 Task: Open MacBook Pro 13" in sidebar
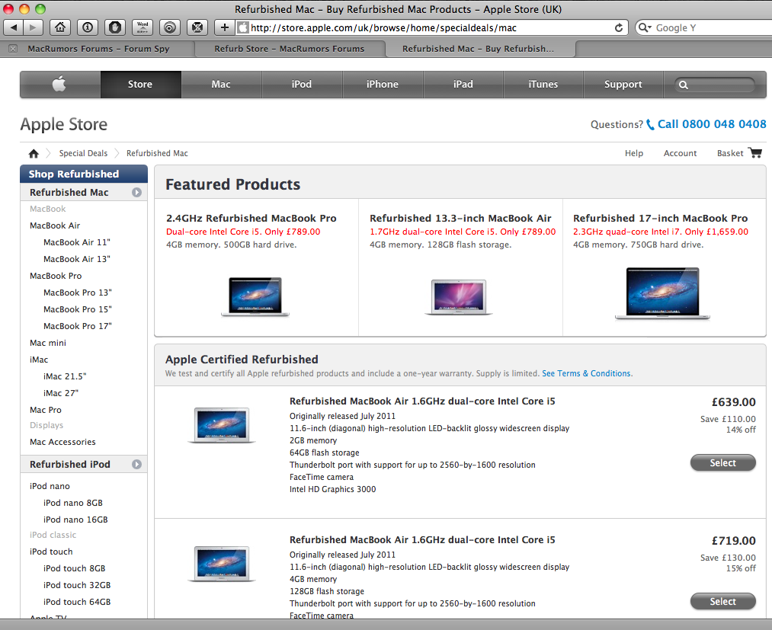(x=78, y=293)
